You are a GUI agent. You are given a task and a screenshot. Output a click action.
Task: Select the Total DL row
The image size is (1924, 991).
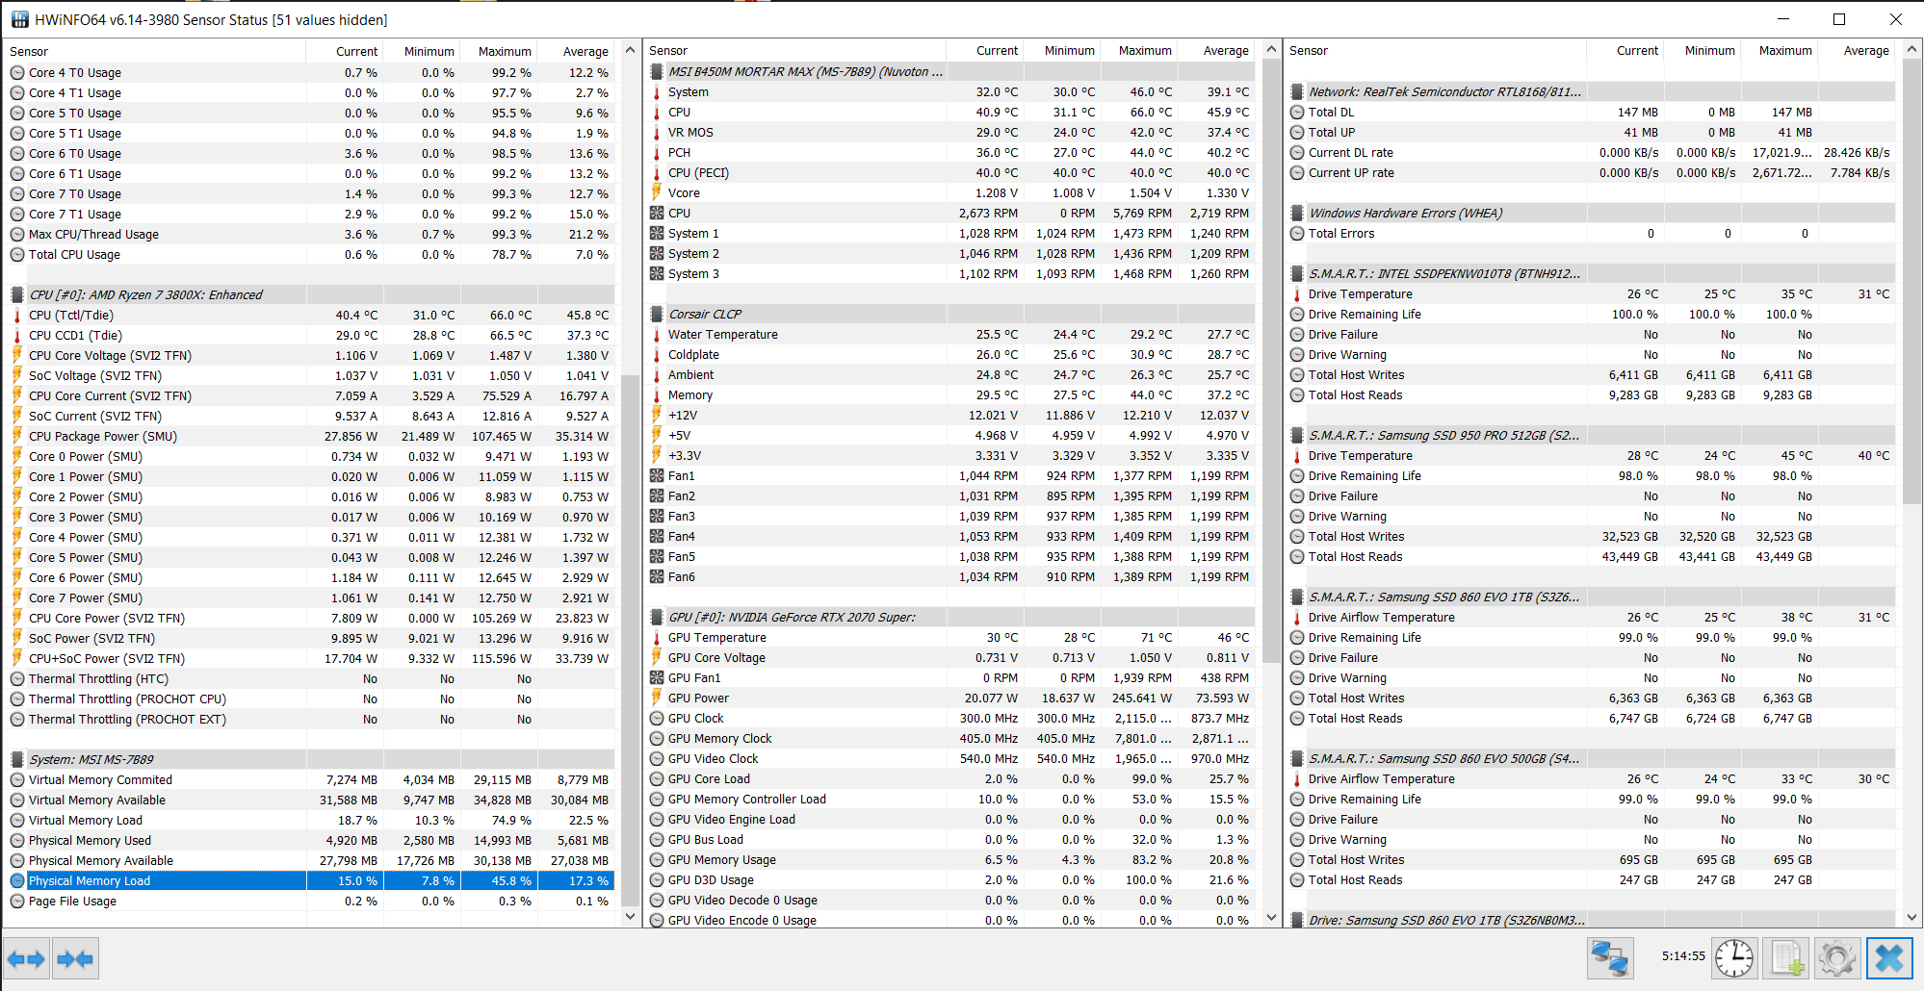click(1591, 113)
